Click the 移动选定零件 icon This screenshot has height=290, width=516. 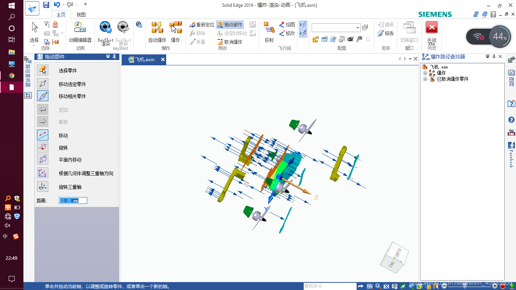[43, 84]
